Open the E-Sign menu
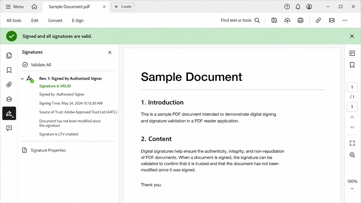The image size is (361, 203). [78, 20]
